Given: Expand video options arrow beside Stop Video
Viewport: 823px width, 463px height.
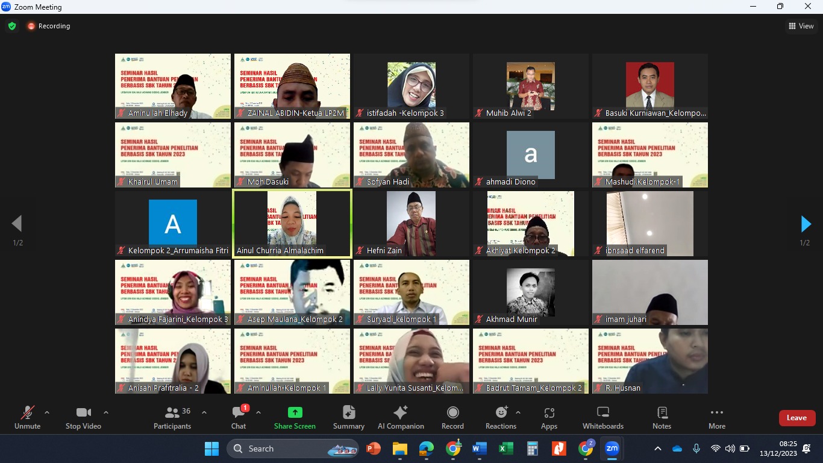Looking at the screenshot, I should 106,412.
